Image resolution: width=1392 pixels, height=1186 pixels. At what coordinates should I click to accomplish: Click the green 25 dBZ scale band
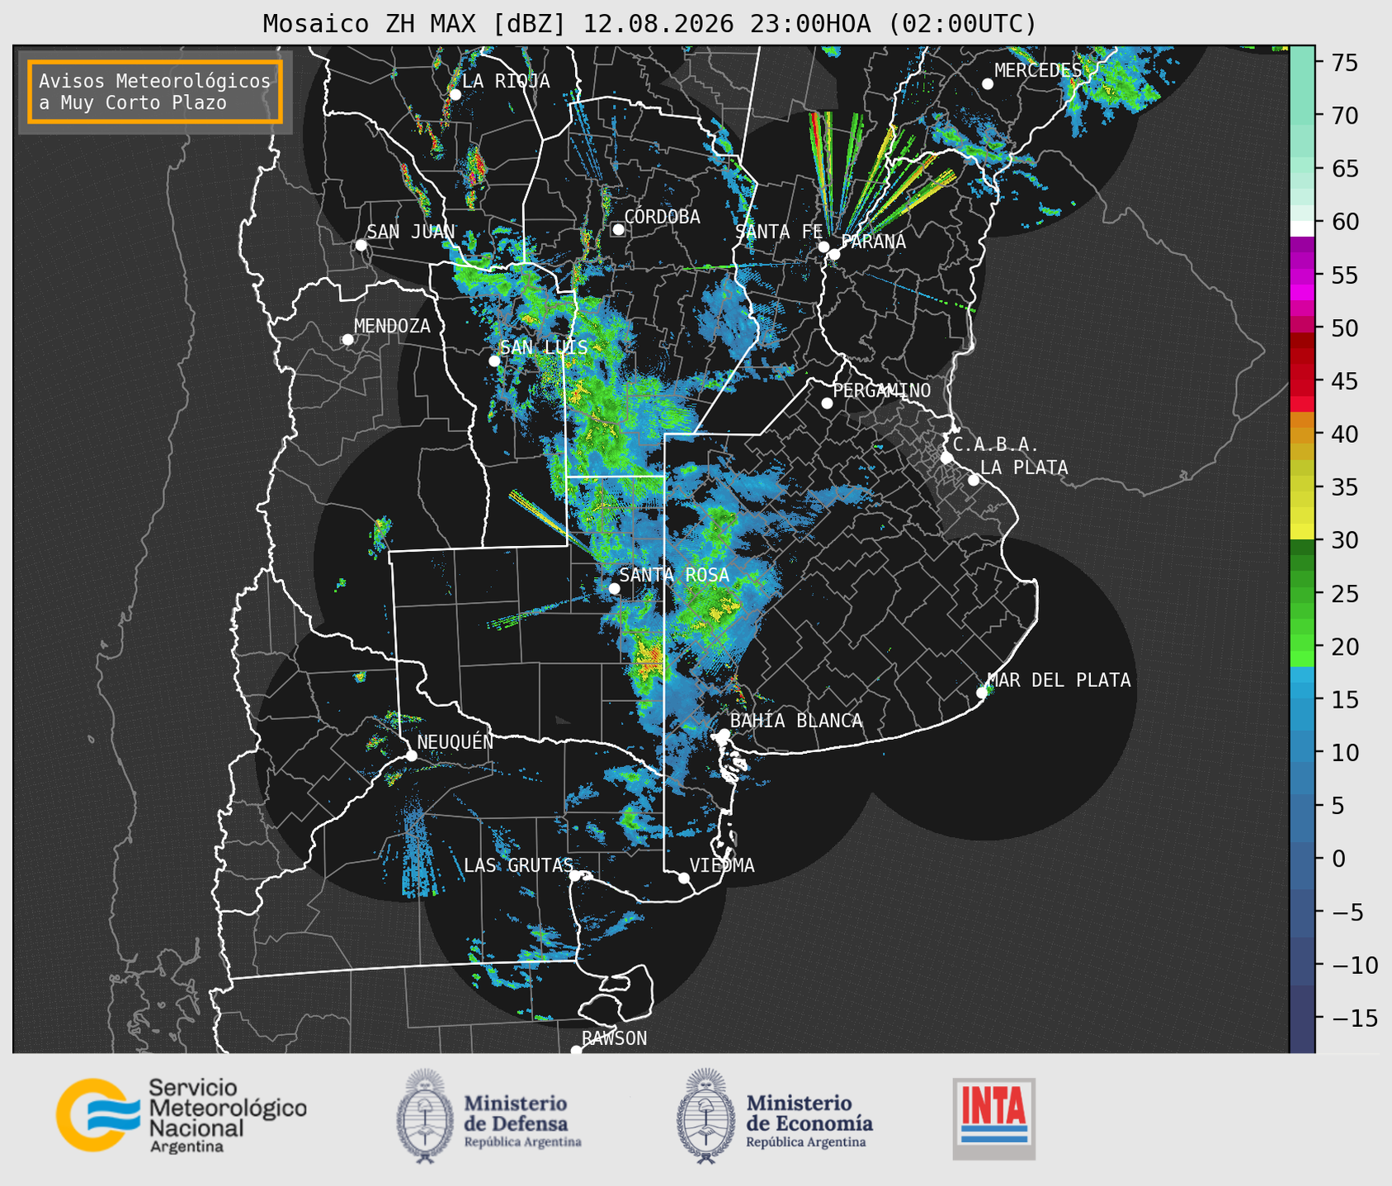[x=1302, y=595]
